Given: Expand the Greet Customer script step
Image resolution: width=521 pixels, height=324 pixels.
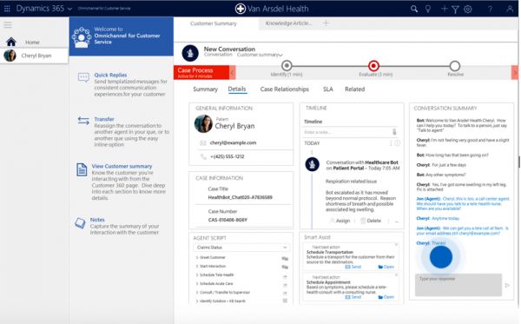Looking at the screenshot, I should 211,257.
